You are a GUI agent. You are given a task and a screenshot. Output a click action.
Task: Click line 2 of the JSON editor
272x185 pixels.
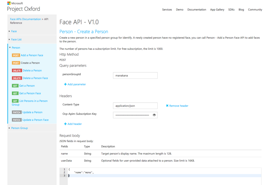click(164, 173)
